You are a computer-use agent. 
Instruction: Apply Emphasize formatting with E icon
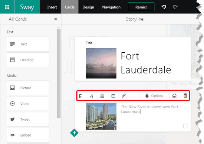pyautogui.click(x=80, y=96)
